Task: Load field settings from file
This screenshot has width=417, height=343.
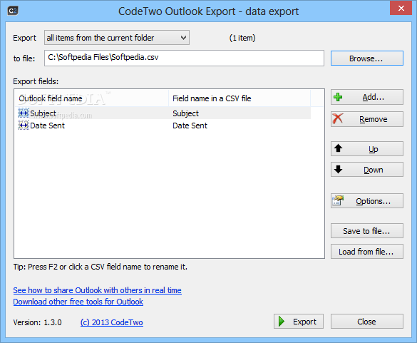Action: point(366,252)
